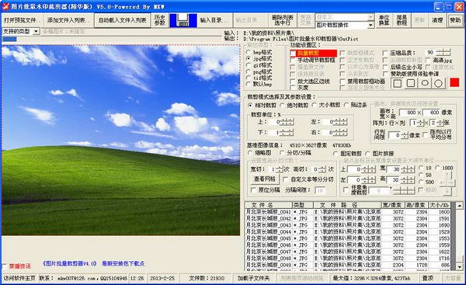
Task: Enable 手动调节裁剪框 checkbox
Action: tap(293, 61)
